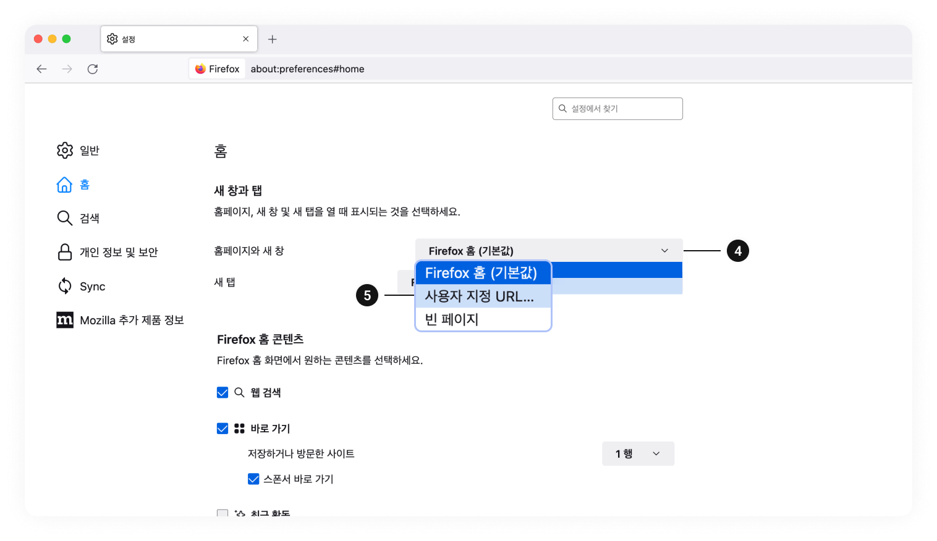
Task: Uncheck 스폰서 바로 가기
Action: click(253, 479)
